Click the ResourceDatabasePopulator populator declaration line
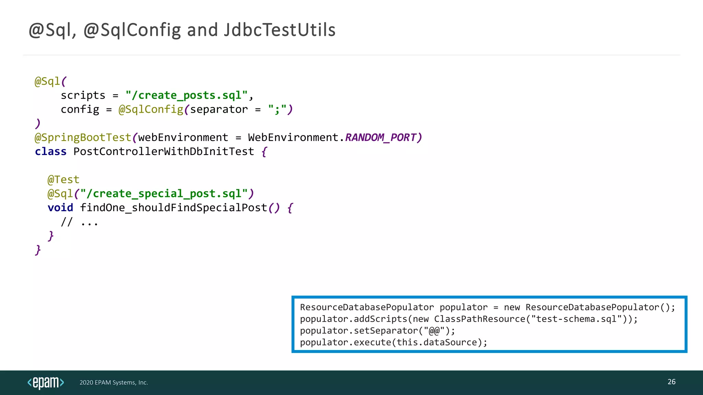Viewport: 703px width, 395px height. (x=487, y=307)
